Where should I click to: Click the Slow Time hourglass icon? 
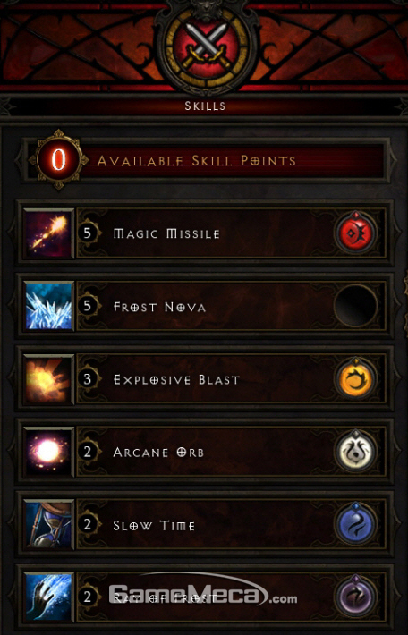coord(49,525)
